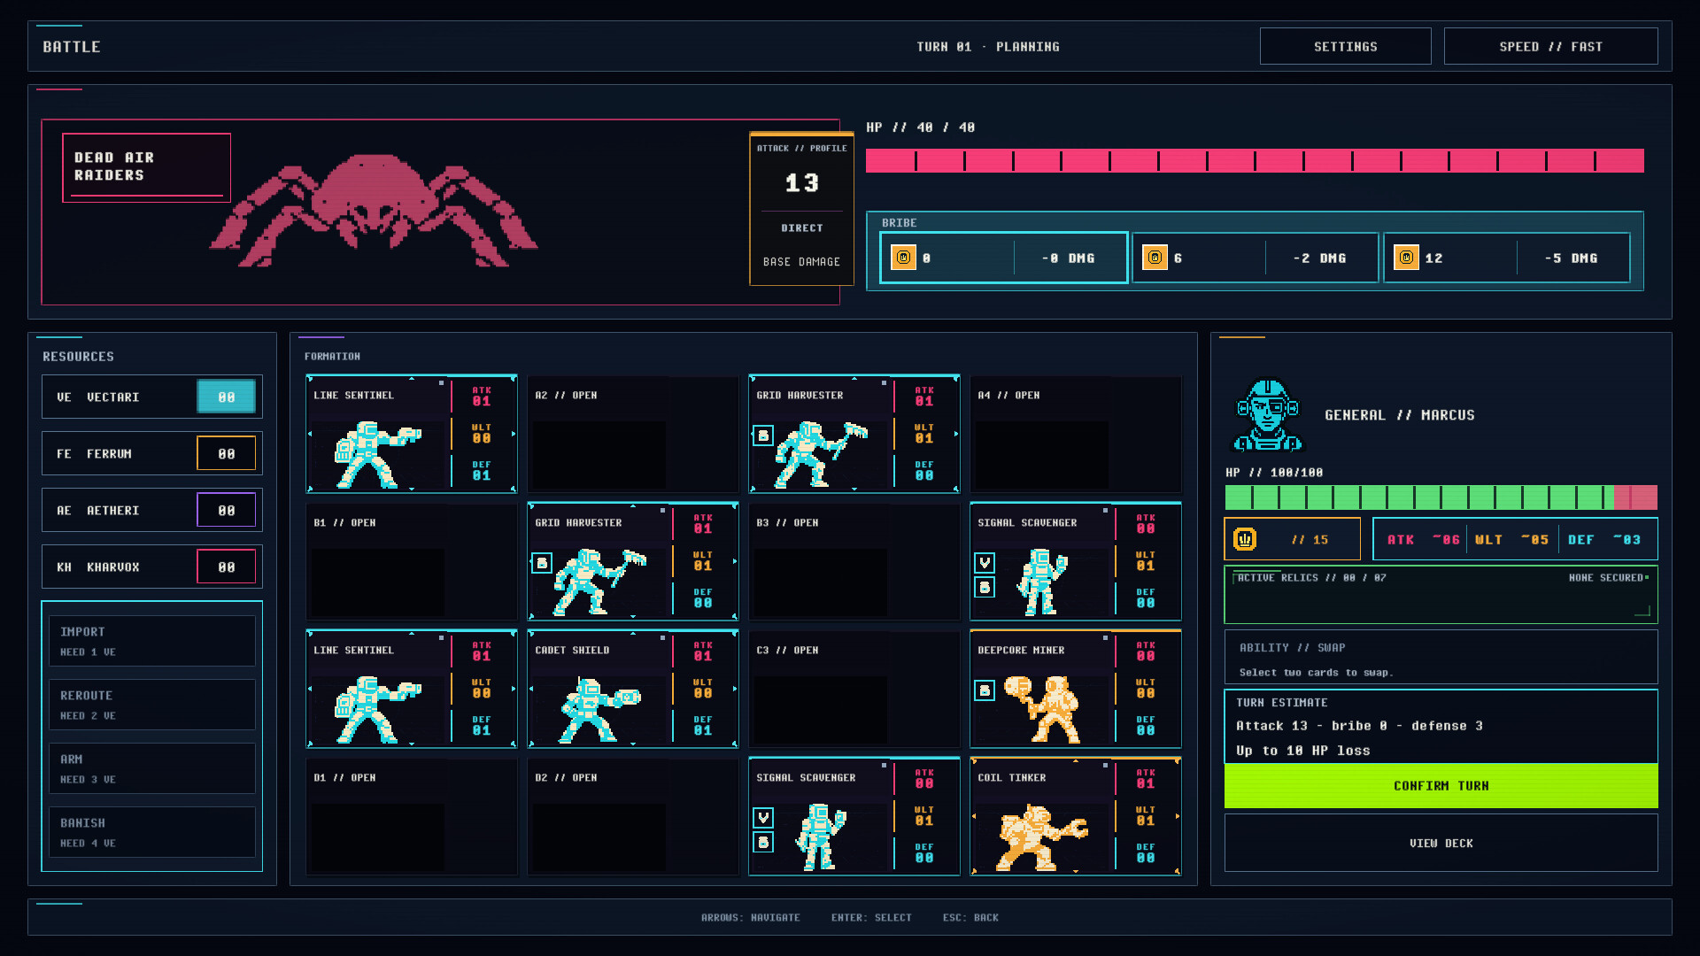Confirm the turn
The image size is (1700, 956).
tap(1441, 786)
